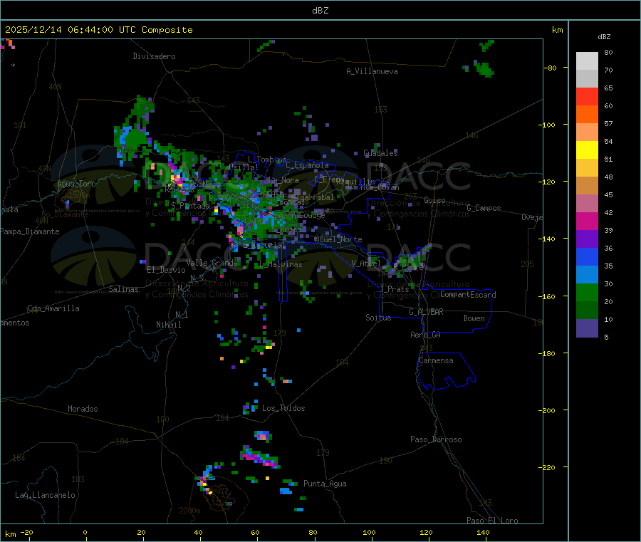Screen dimensions: 641x542
Task: Click the Cda_Amarilla location label
Action: click(x=53, y=308)
